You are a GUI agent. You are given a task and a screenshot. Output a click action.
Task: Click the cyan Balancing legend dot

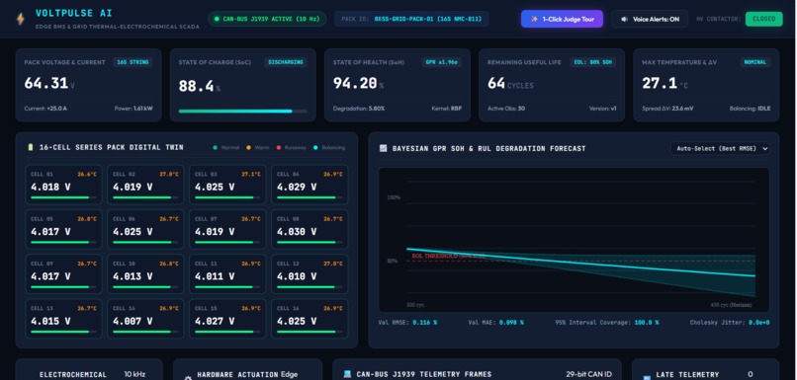coord(315,148)
